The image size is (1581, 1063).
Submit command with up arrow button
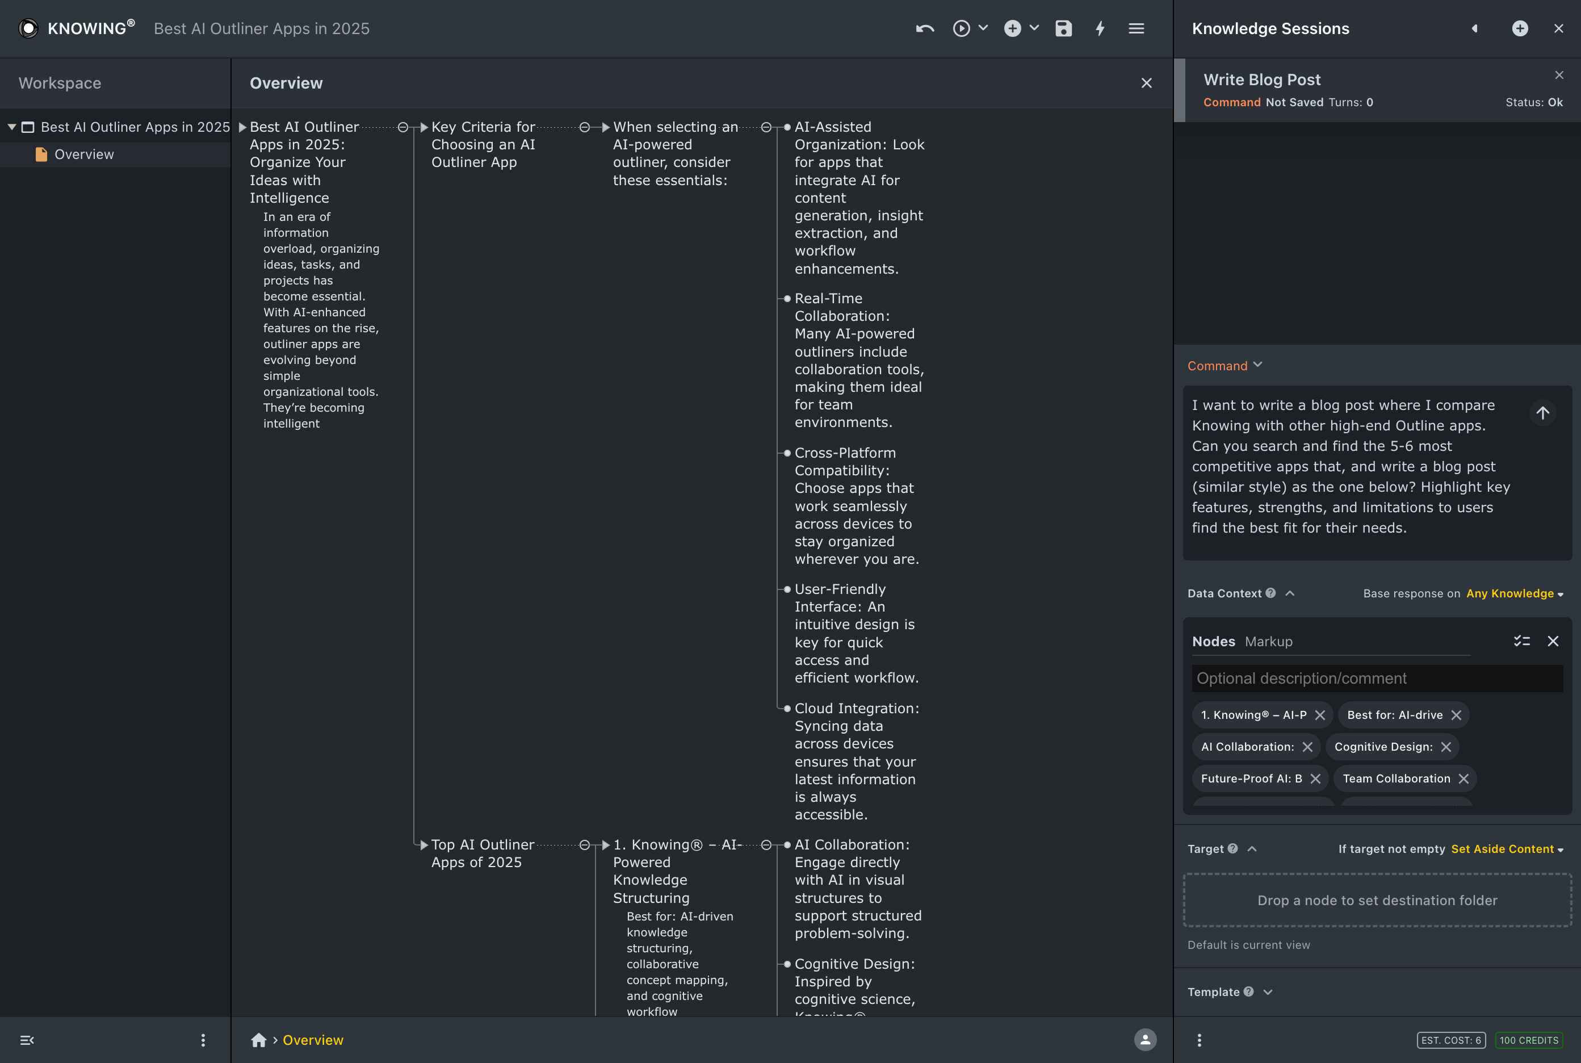point(1542,413)
